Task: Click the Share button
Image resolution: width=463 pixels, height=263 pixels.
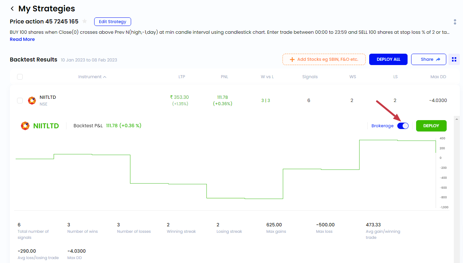Action: (429, 59)
